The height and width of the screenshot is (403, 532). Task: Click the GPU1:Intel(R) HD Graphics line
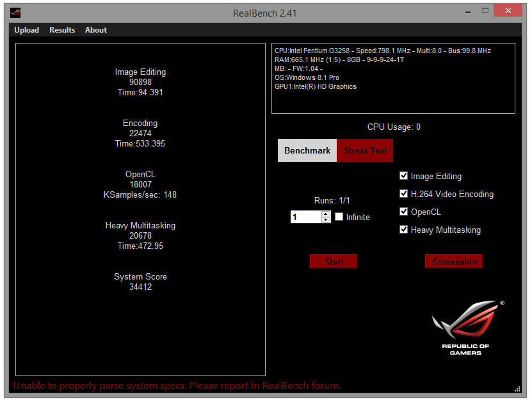pyautogui.click(x=316, y=86)
